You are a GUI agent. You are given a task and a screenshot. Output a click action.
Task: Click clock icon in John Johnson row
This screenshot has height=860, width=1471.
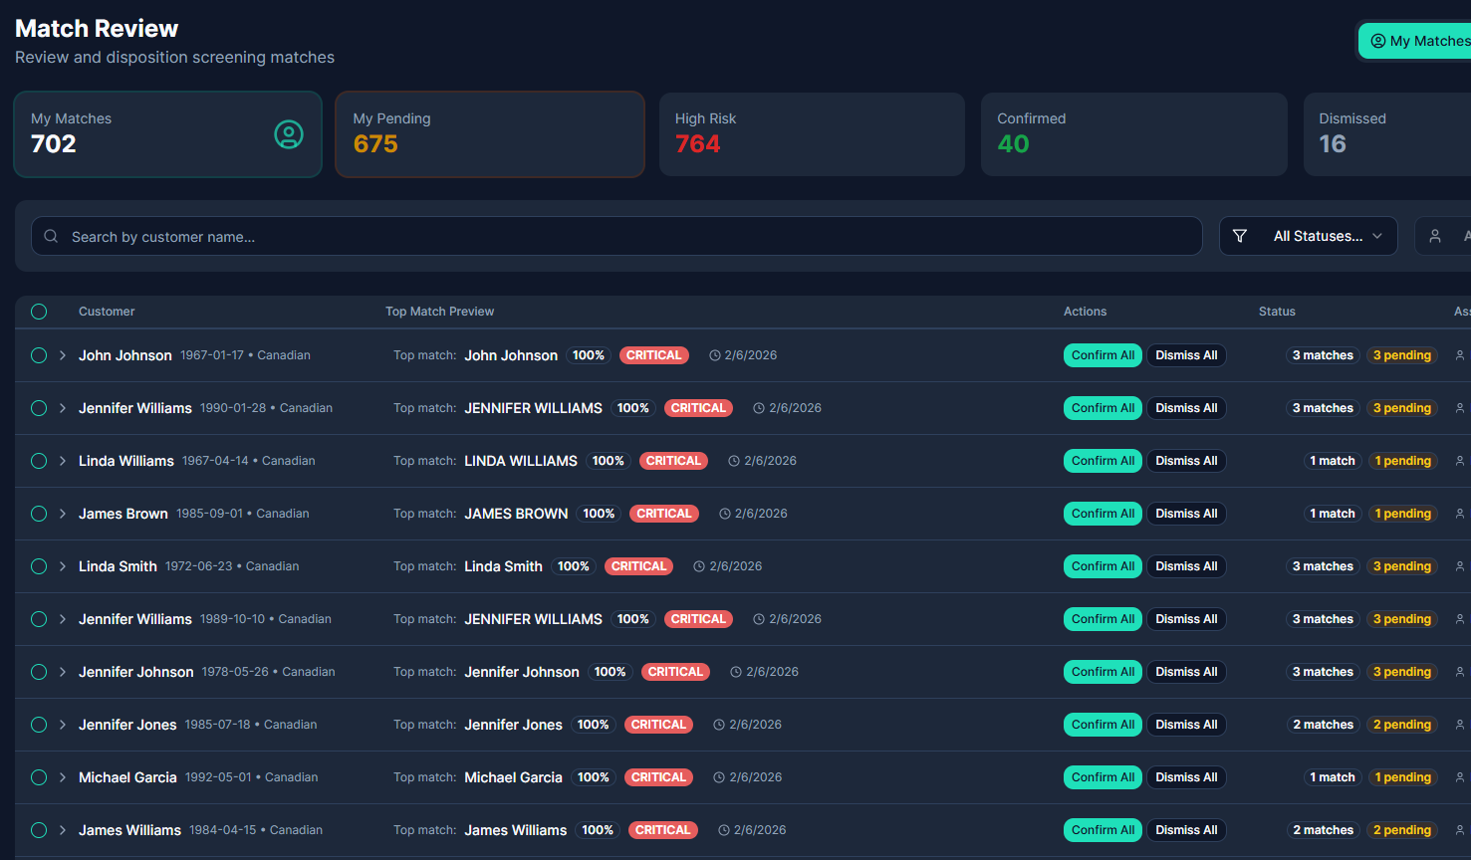[x=714, y=355]
